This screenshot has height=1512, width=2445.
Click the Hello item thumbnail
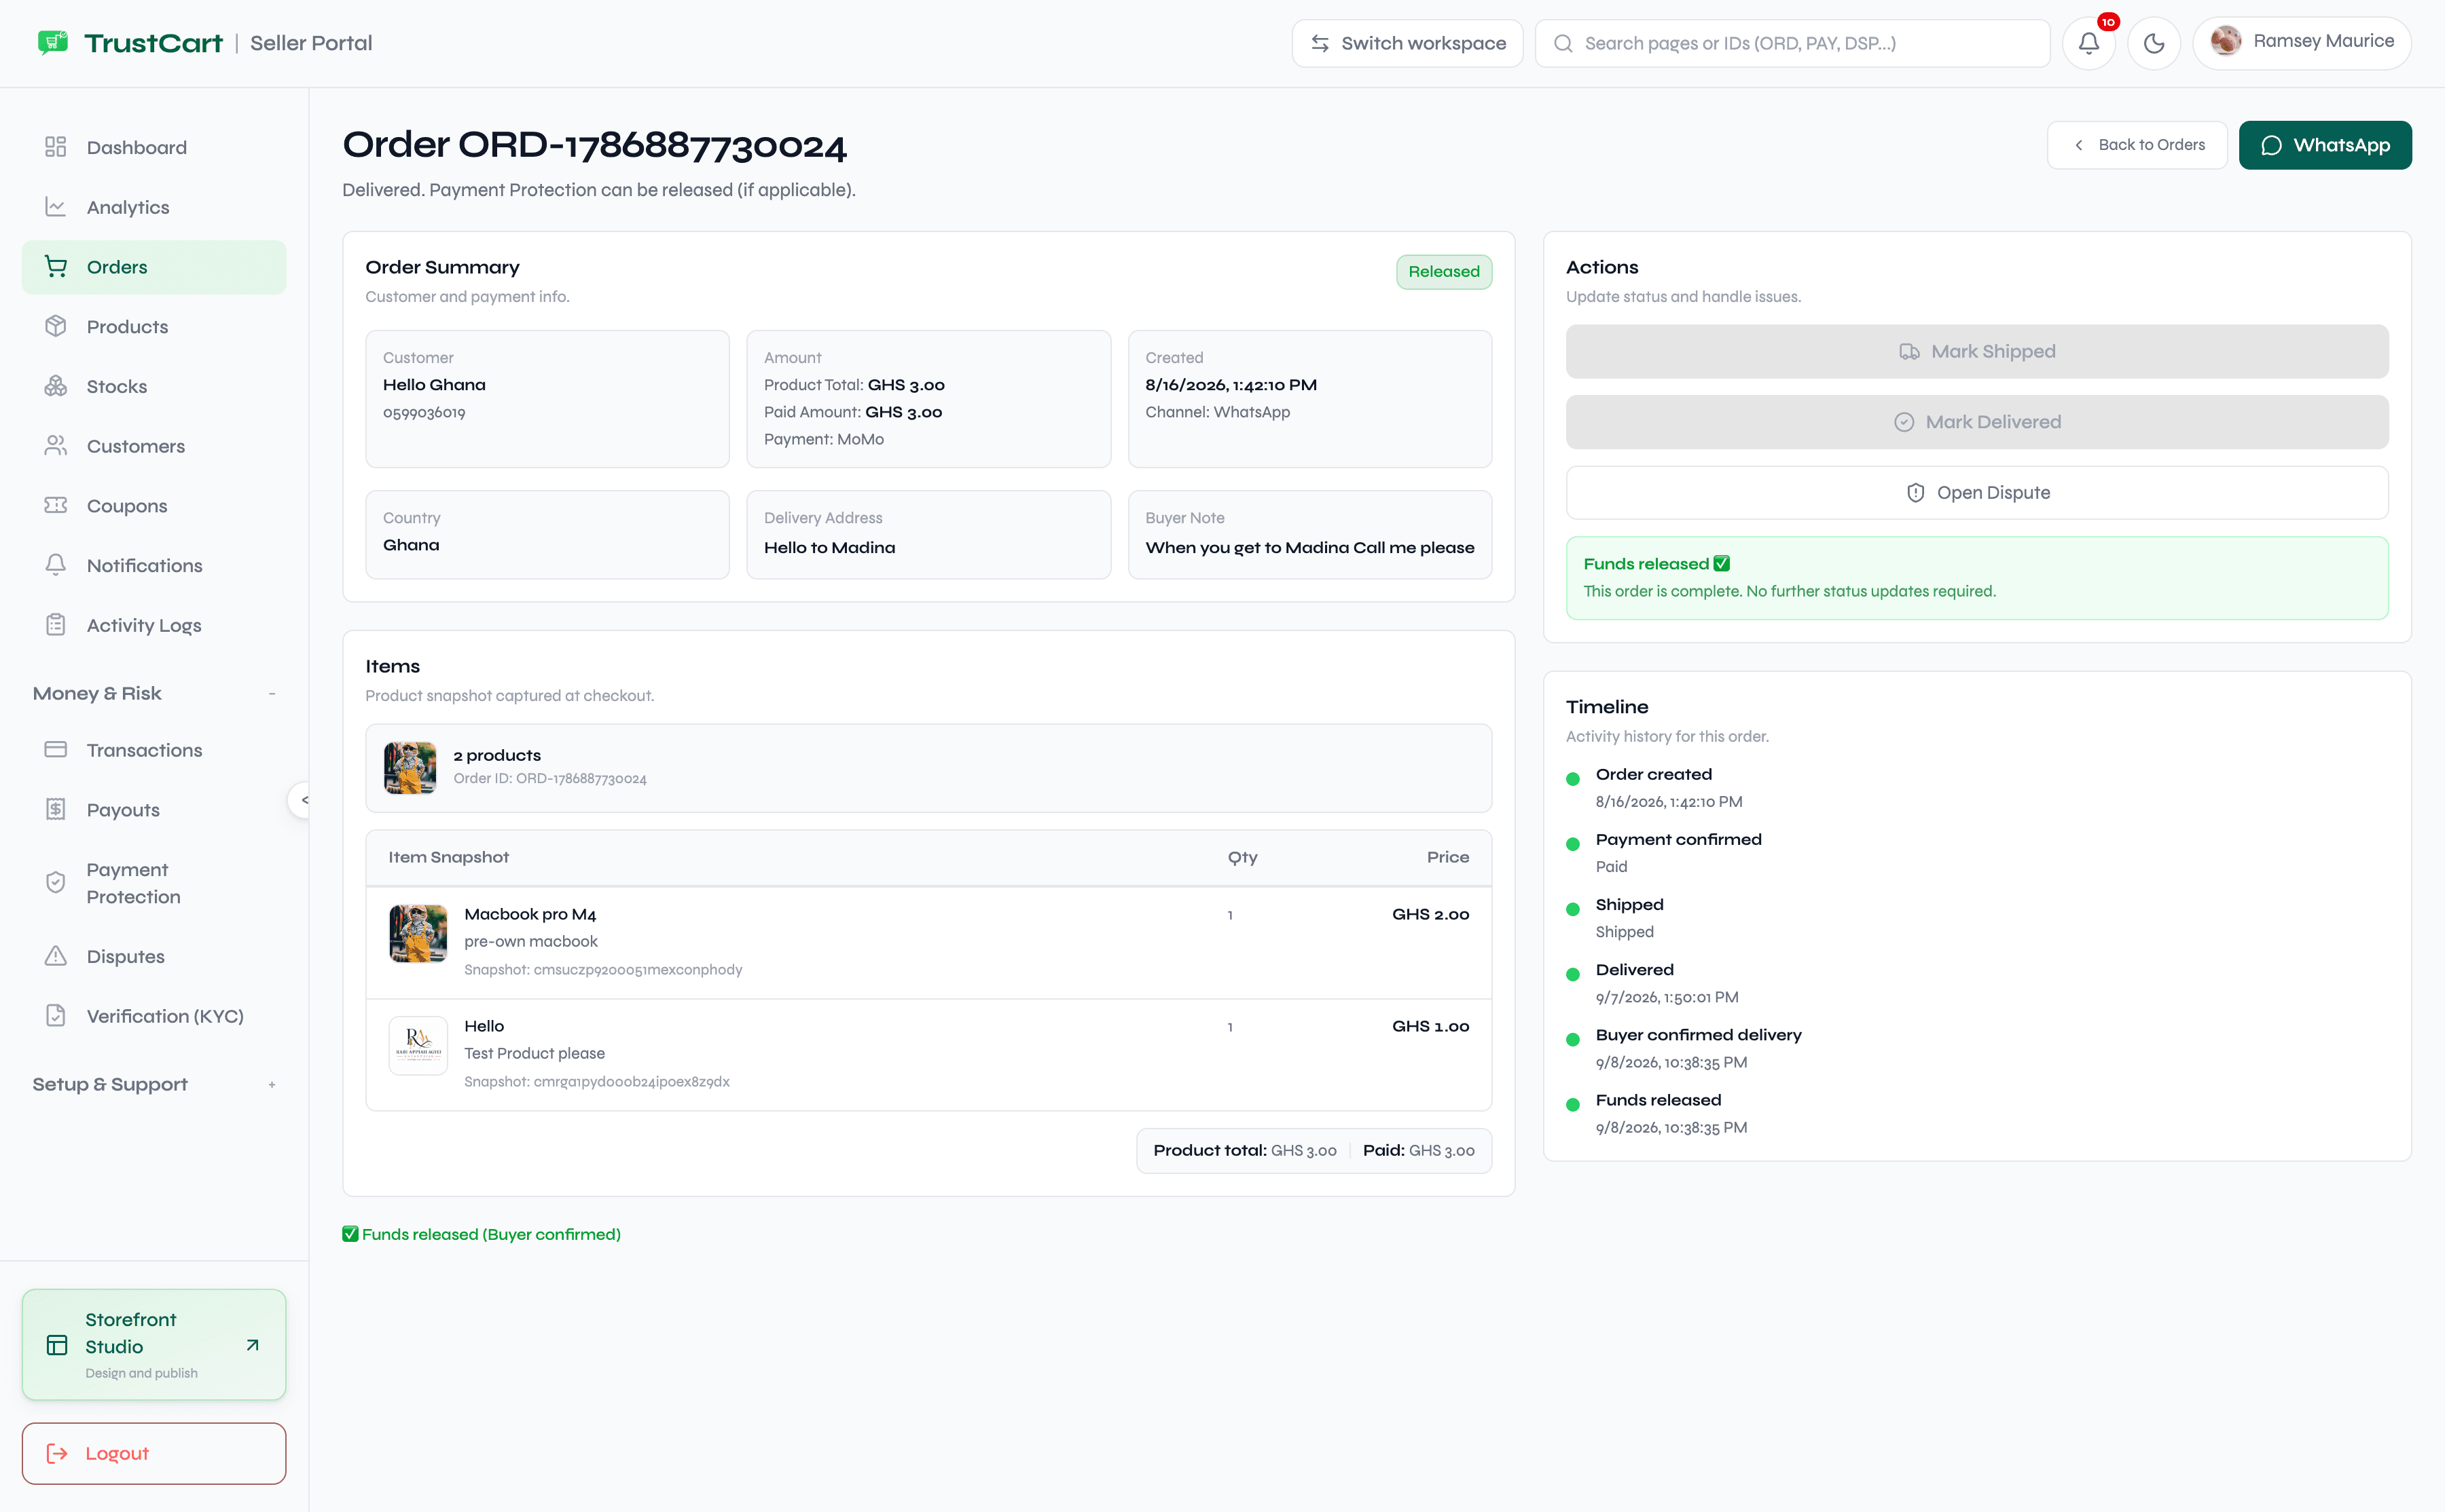point(418,1045)
